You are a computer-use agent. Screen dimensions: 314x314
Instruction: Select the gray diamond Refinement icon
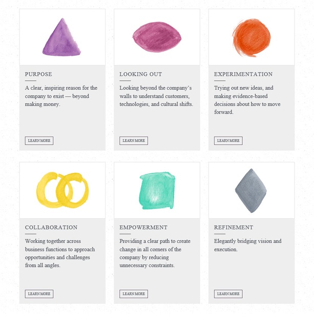pyautogui.click(x=251, y=190)
